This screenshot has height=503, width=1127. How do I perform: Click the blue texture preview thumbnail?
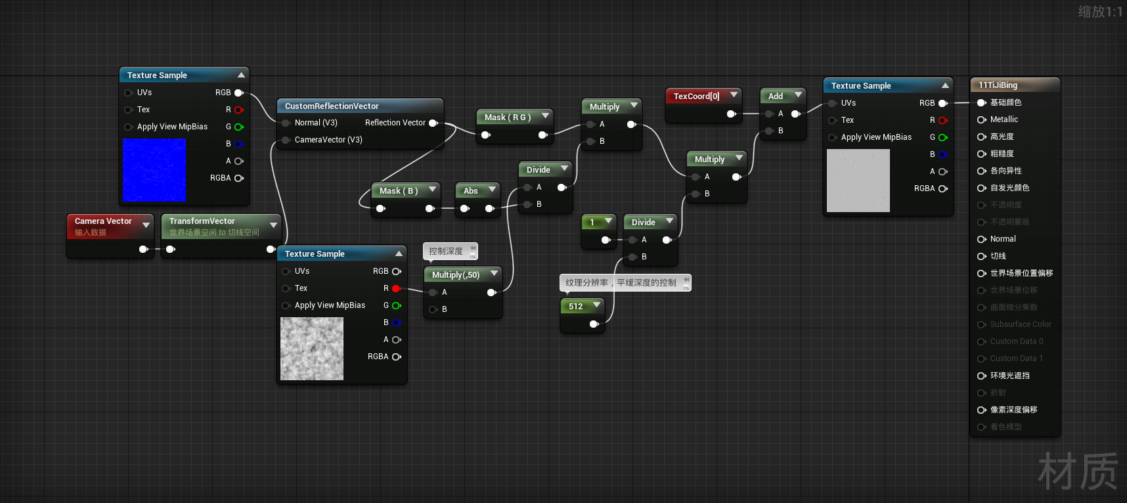click(x=154, y=170)
